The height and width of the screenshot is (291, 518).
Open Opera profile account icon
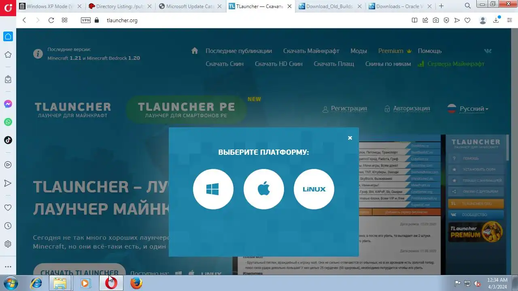tap(482, 20)
